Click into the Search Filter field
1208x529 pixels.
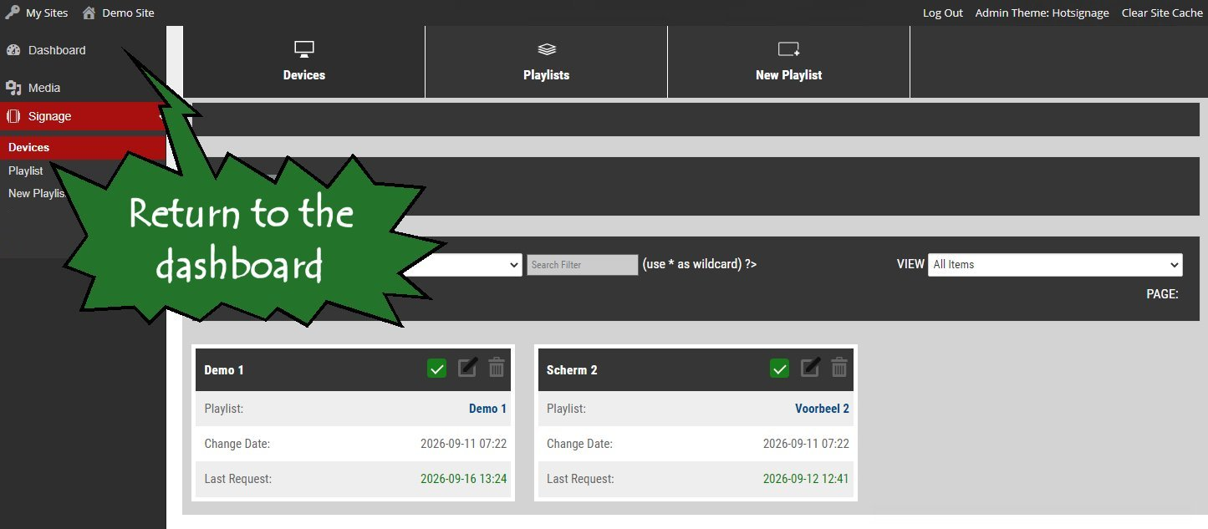pos(582,265)
